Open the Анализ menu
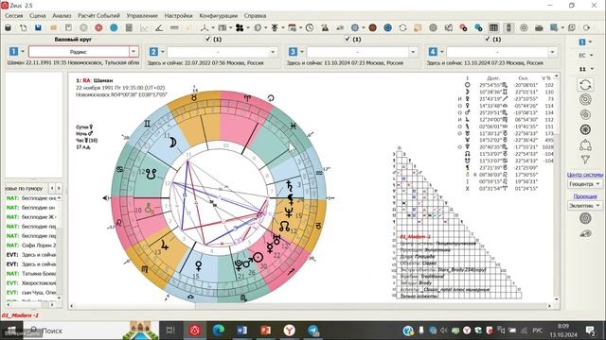The width and height of the screenshot is (606, 340). tap(62, 16)
